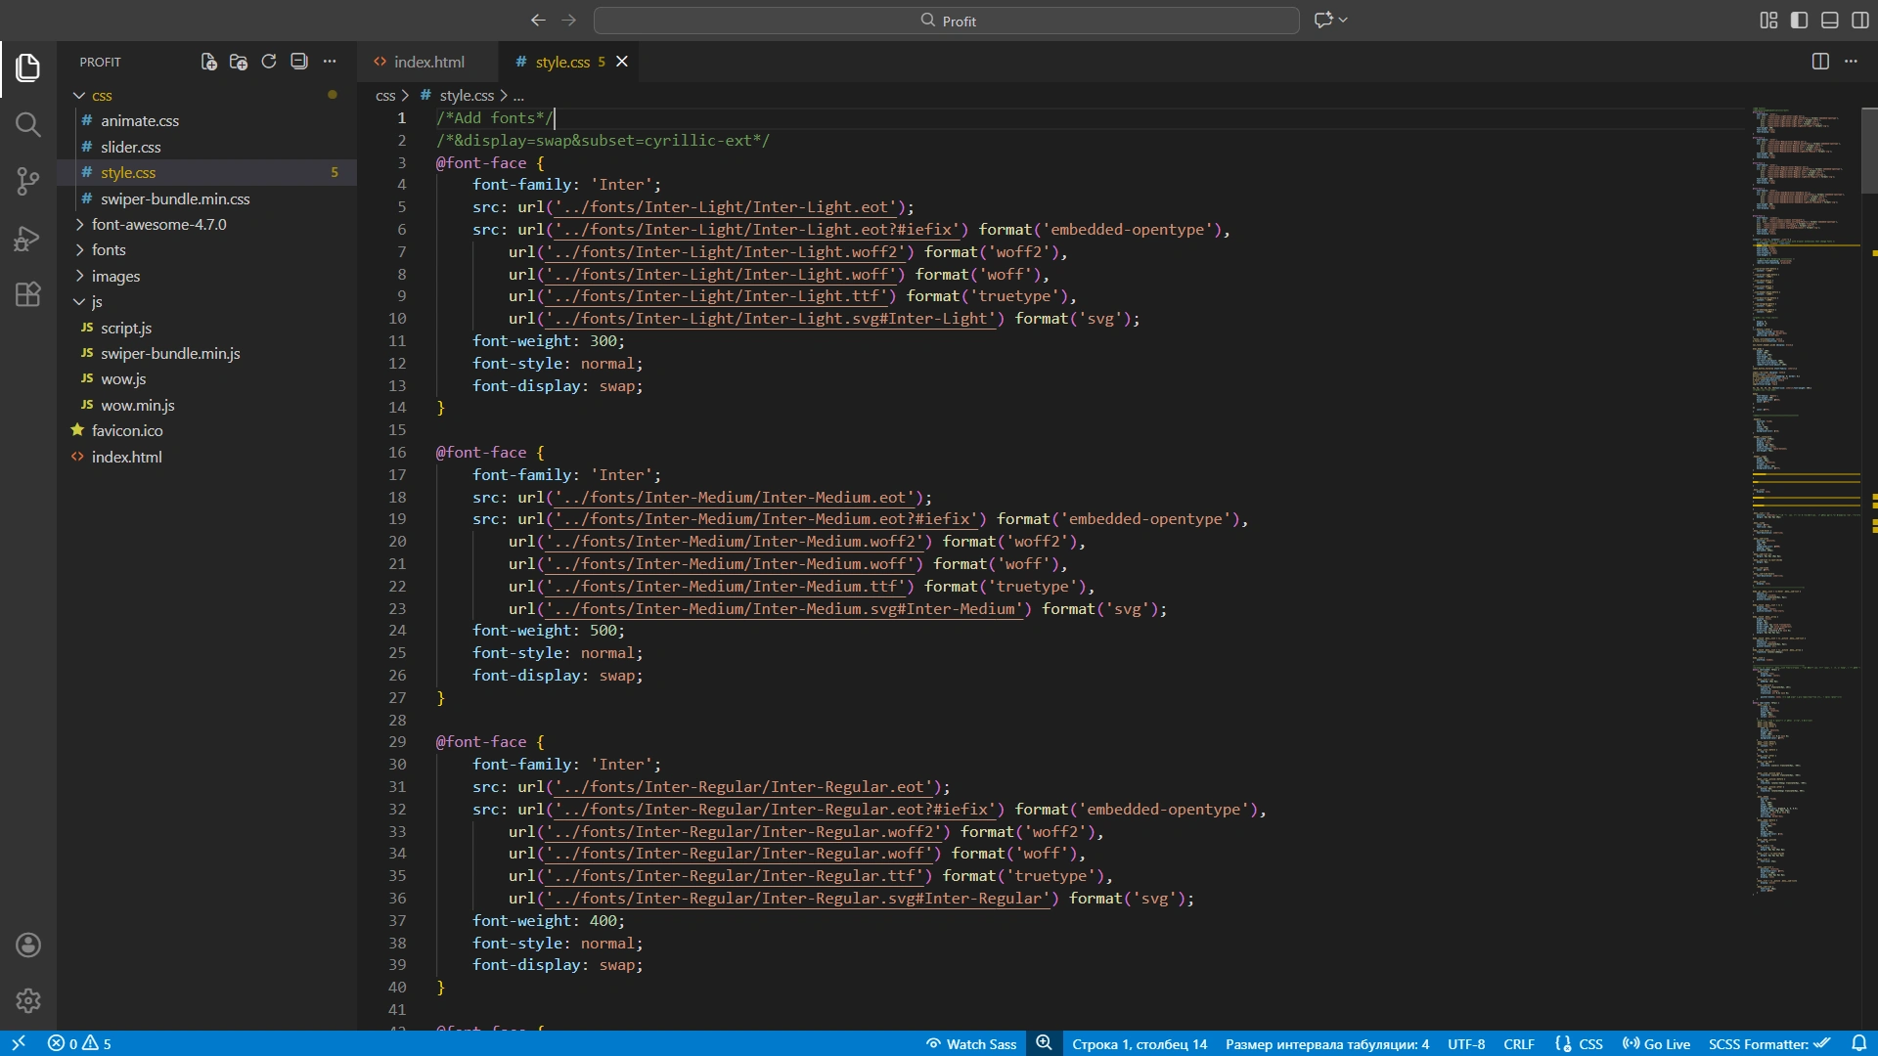Collapse the js folder

pos(96,302)
